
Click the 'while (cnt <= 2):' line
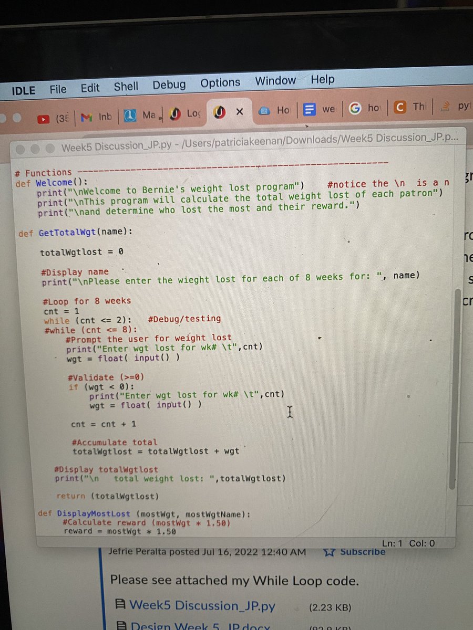[87, 320]
